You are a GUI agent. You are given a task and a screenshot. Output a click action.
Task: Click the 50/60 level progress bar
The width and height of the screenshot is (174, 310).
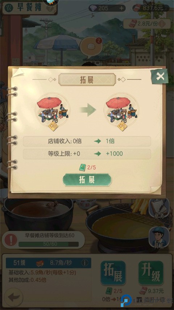click(x=48, y=244)
